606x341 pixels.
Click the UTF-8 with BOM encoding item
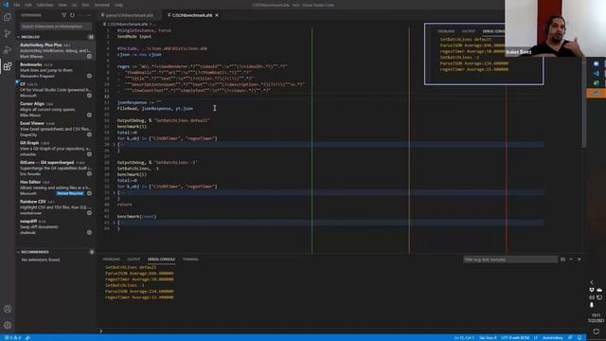(515, 337)
